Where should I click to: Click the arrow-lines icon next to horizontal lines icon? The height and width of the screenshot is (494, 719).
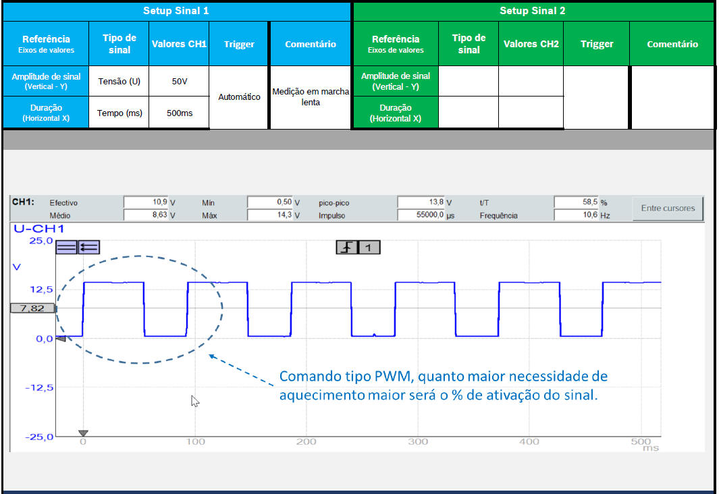pyautogui.click(x=88, y=247)
